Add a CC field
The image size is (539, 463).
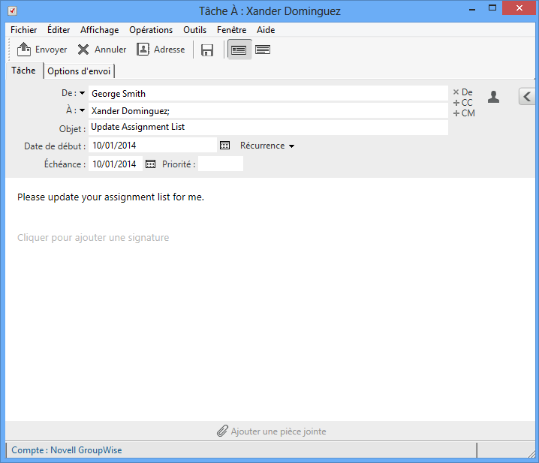point(462,103)
